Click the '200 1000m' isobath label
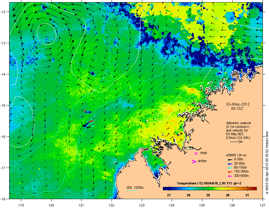The image size is (269, 208). pyautogui.click(x=135, y=188)
